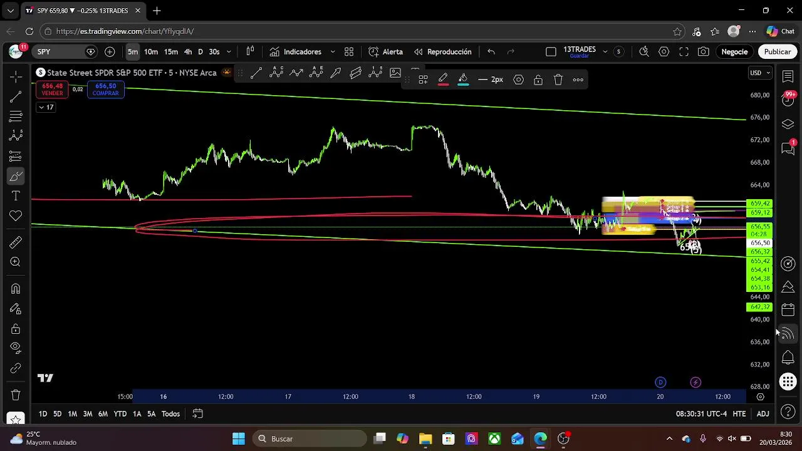Delete selected drawing via floating toolbar trash
This screenshot has height=451, width=802.
(x=558, y=80)
